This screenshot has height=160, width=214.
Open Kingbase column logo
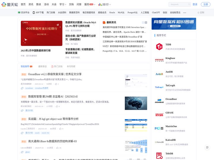click(159, 60)
